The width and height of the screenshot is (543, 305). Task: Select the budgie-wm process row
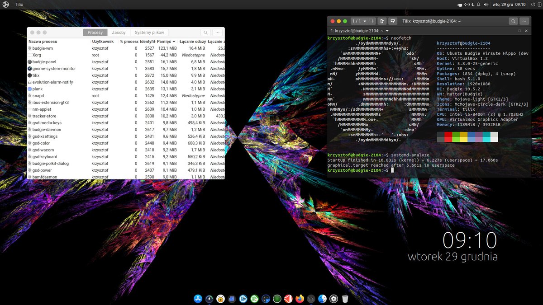pos(126,48)
